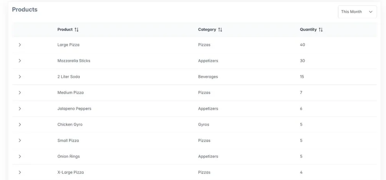
Task: Click quantity 5 for Chicken Gyro
Action: tap(301, 125)
